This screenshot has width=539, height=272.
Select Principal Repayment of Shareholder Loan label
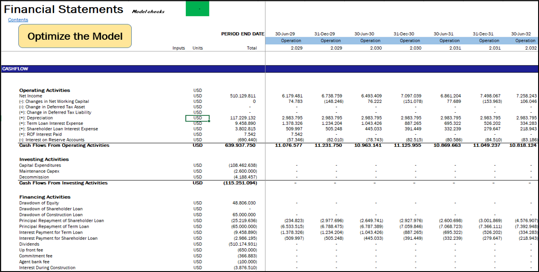[61, 221]
